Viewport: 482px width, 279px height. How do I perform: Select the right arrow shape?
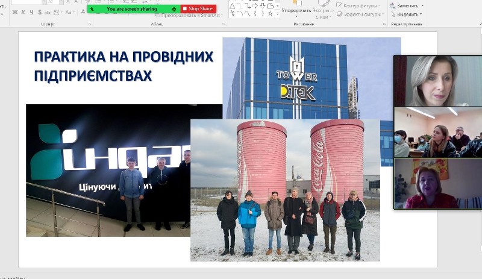pyautogui.click(x=255, y=6)
